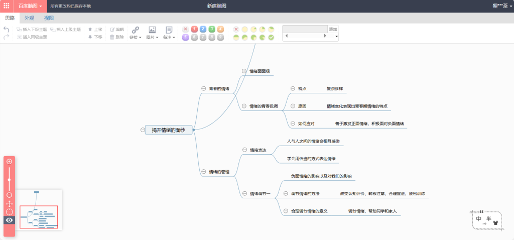Screen dimensions: 514x240
Task: Remove progress with the X progress icon
Action: 236,30
